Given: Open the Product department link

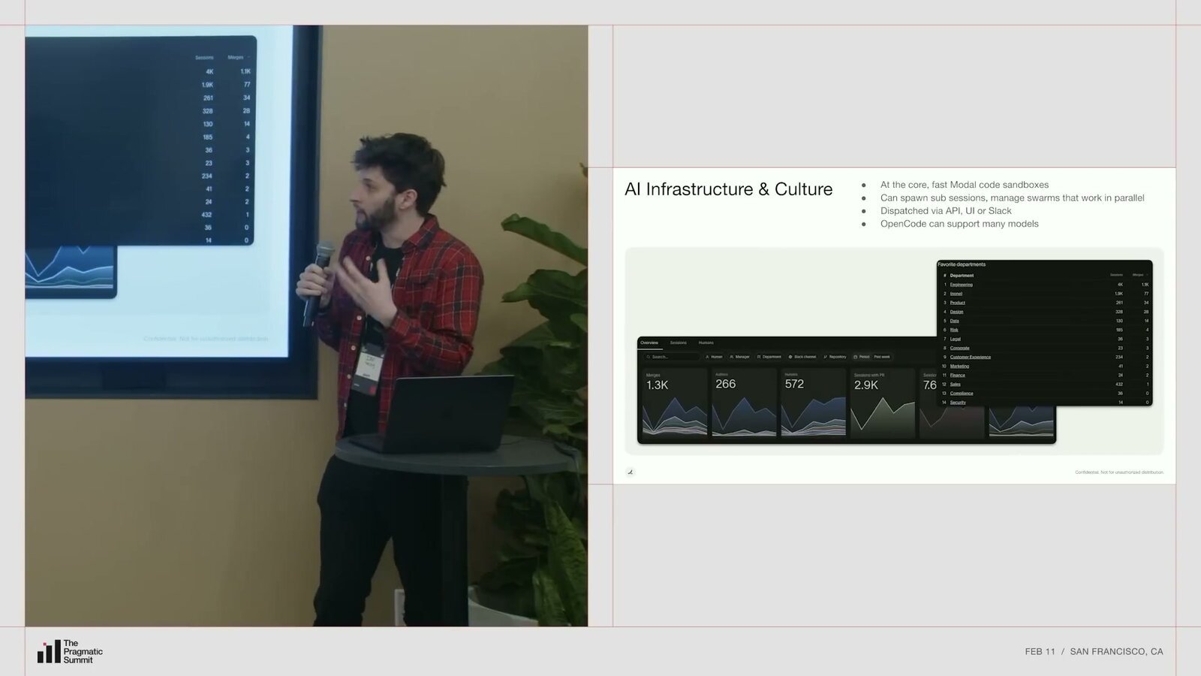Looking at the screenshot, I should [x=958, y=303].
